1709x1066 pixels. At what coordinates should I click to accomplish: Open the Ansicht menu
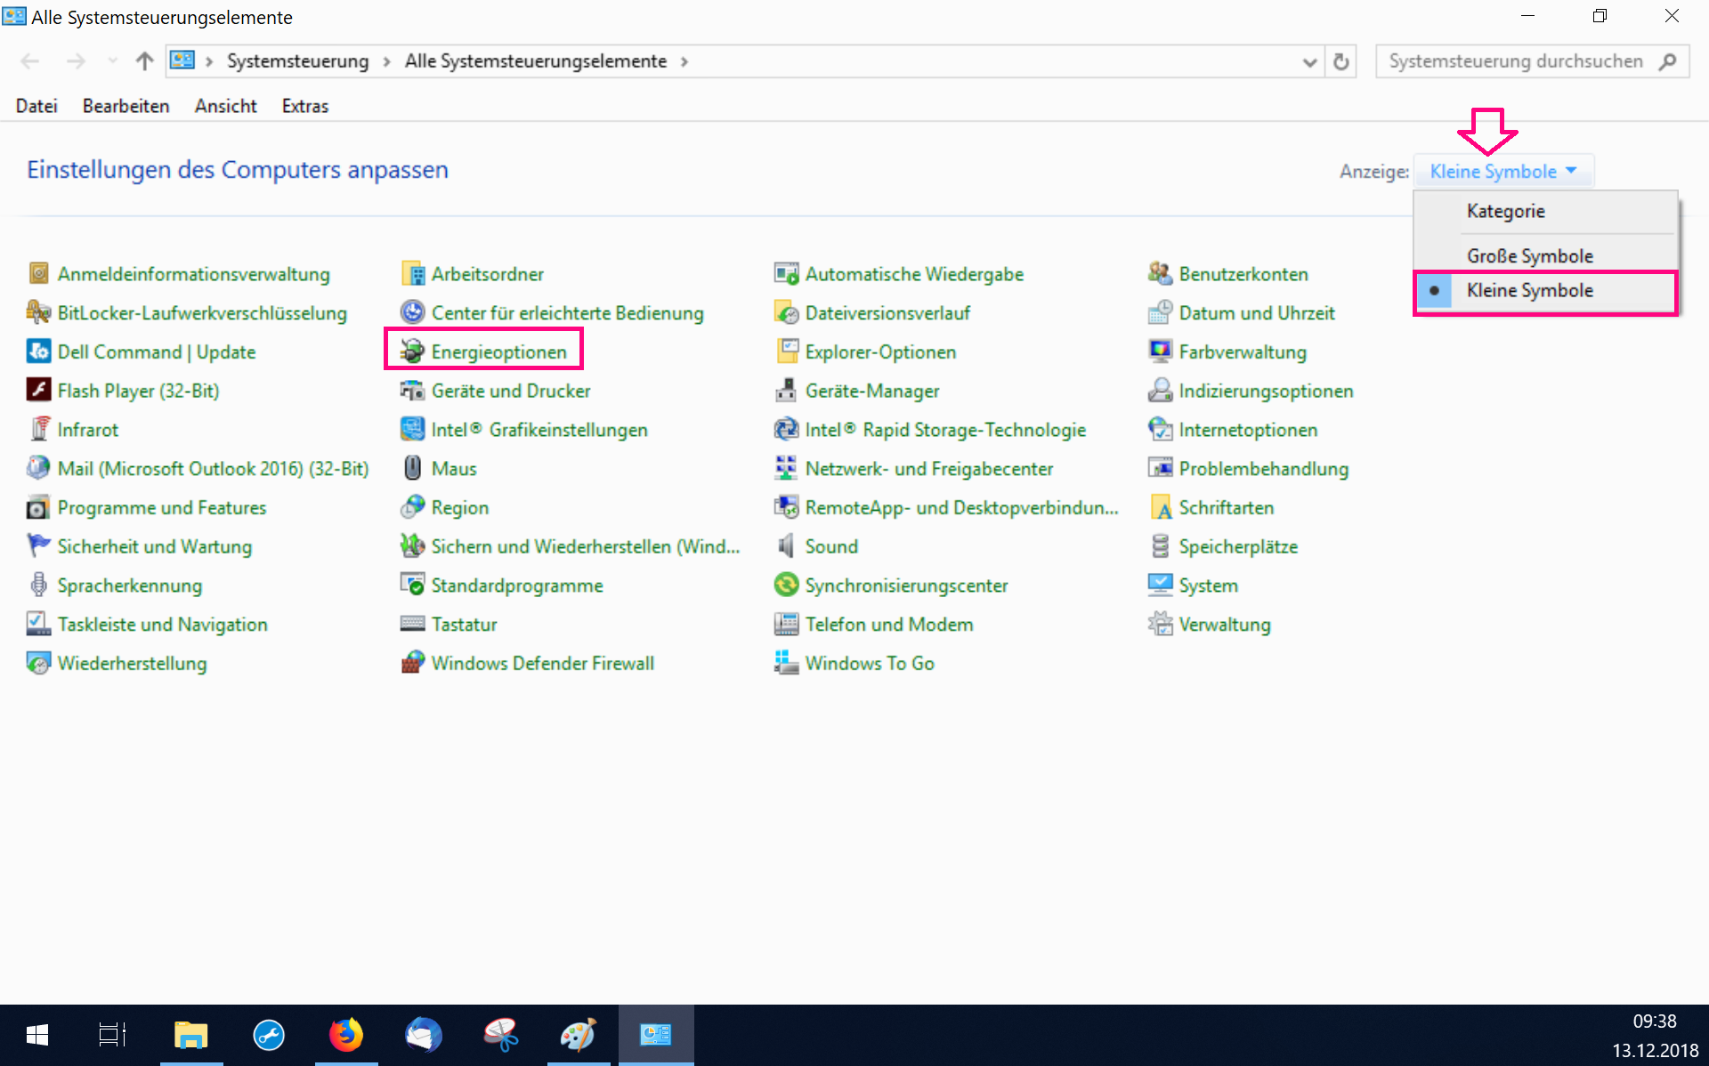[225, 106]
